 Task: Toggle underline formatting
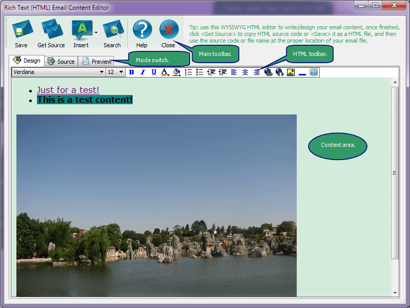coord(154,72)
